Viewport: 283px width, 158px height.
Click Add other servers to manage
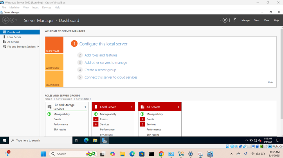[x=106, y=63]
